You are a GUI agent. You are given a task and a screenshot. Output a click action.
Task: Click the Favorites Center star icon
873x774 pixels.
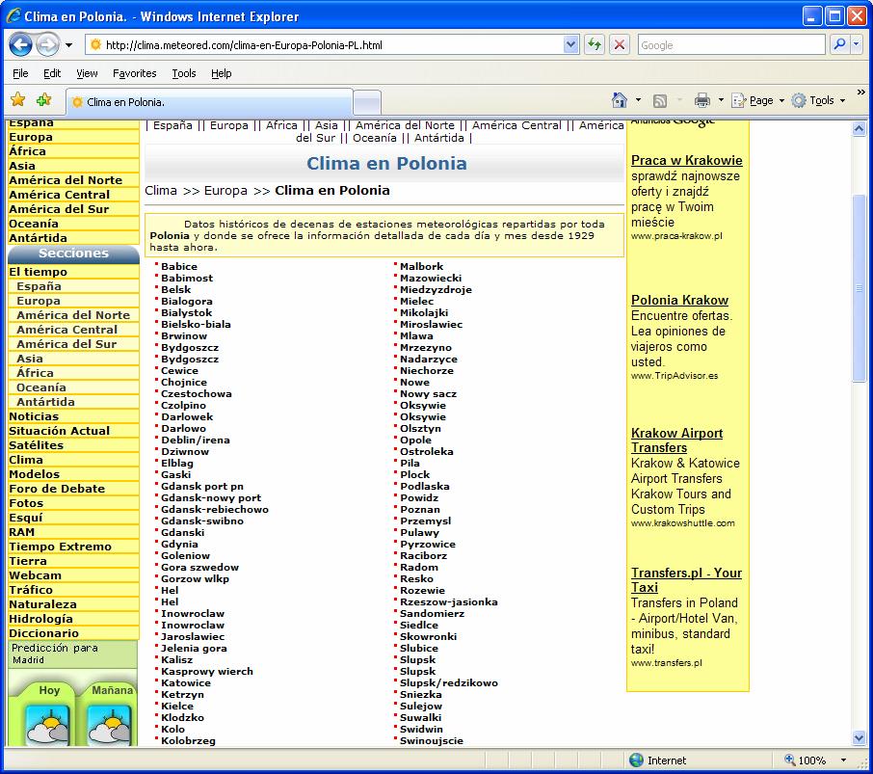click(18, 100)
